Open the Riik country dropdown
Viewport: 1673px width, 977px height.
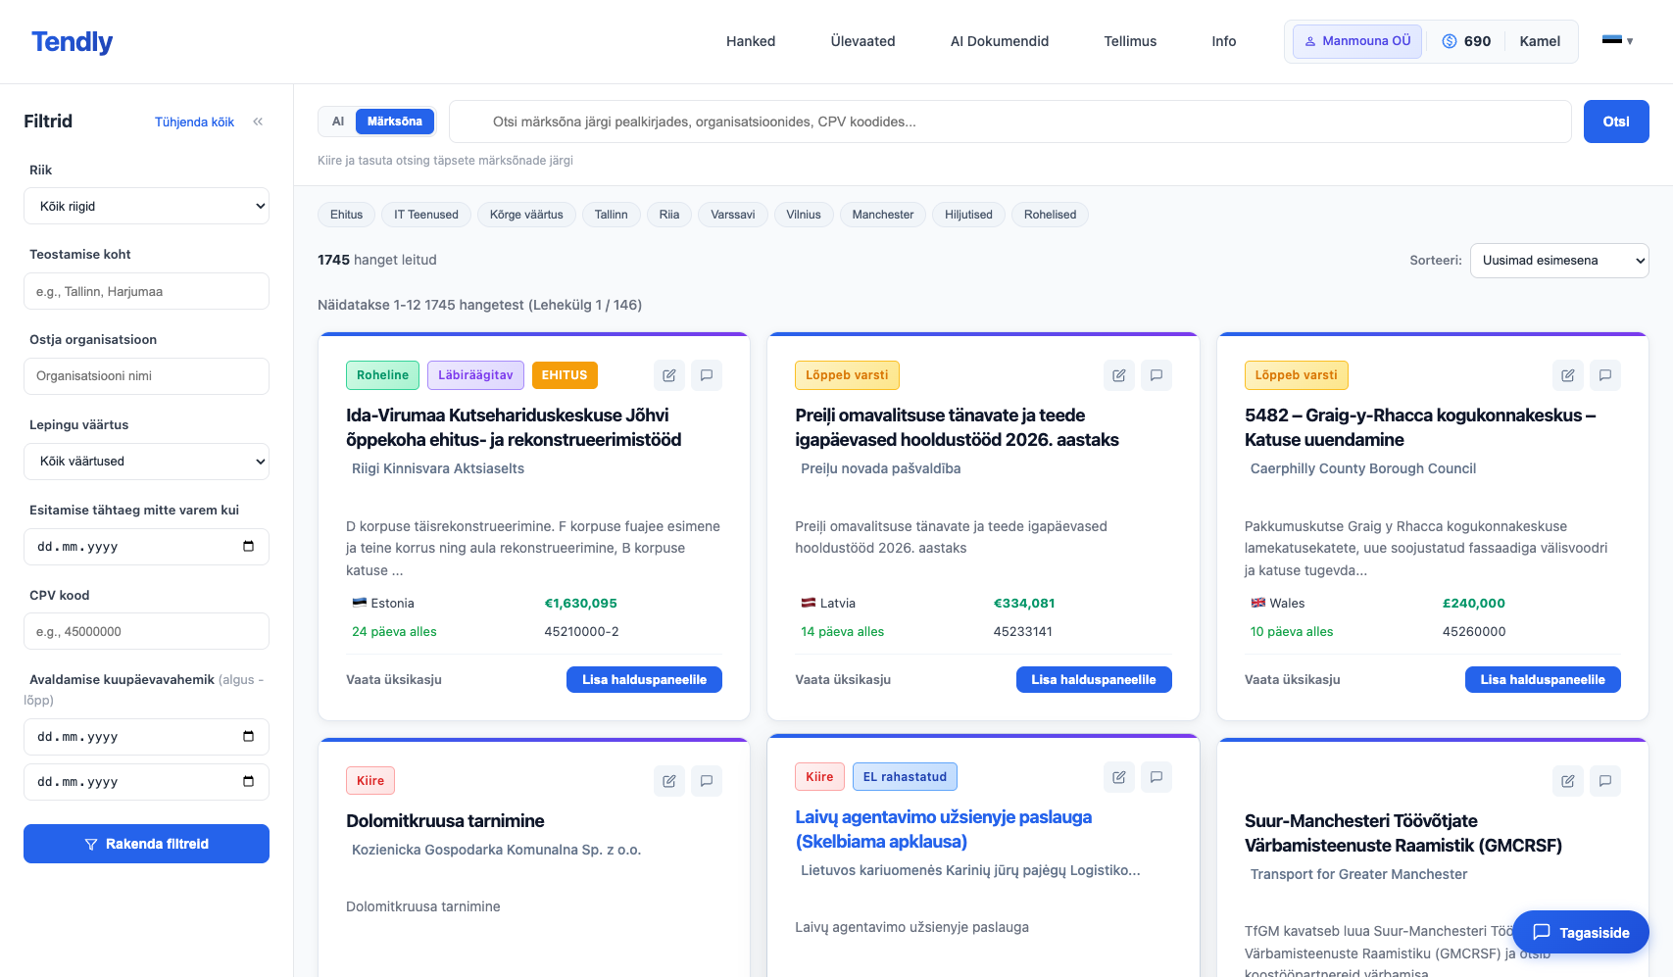tap(146, 207)
